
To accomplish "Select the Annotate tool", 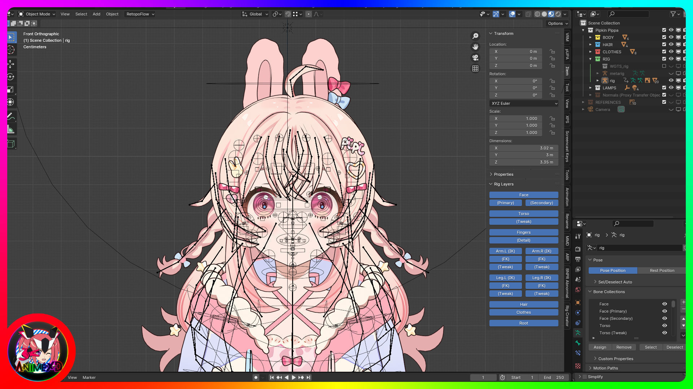I will pos(11,117).
